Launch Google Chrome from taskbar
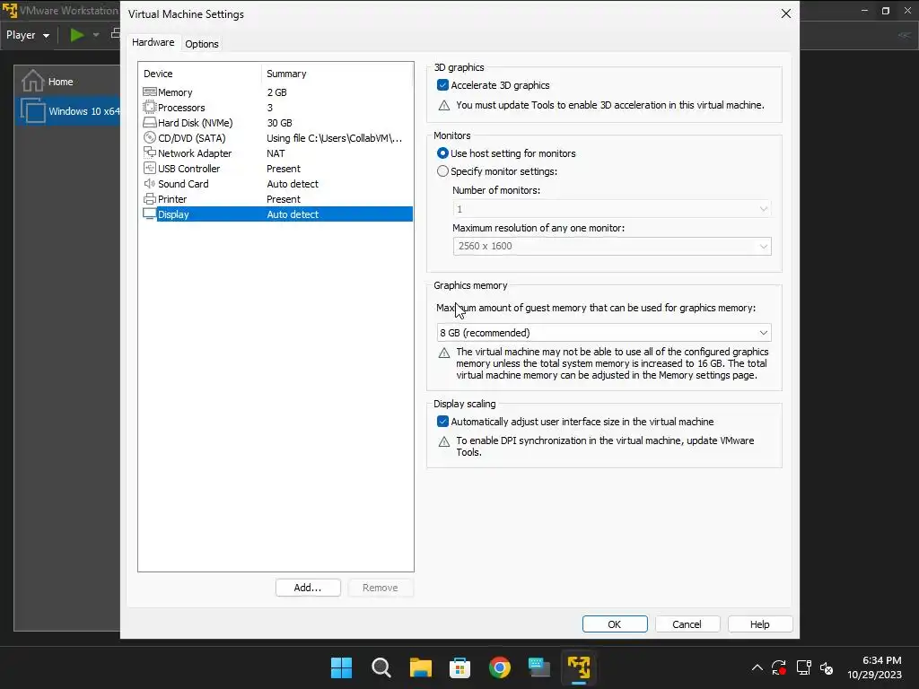 [x=499, y=667]
